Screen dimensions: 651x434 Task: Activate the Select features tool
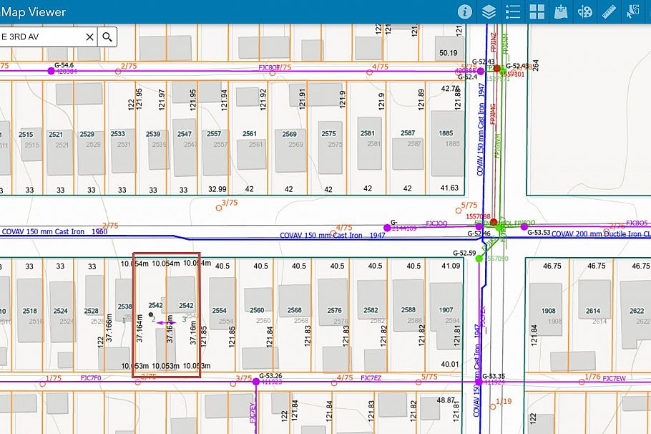[633, 11]
